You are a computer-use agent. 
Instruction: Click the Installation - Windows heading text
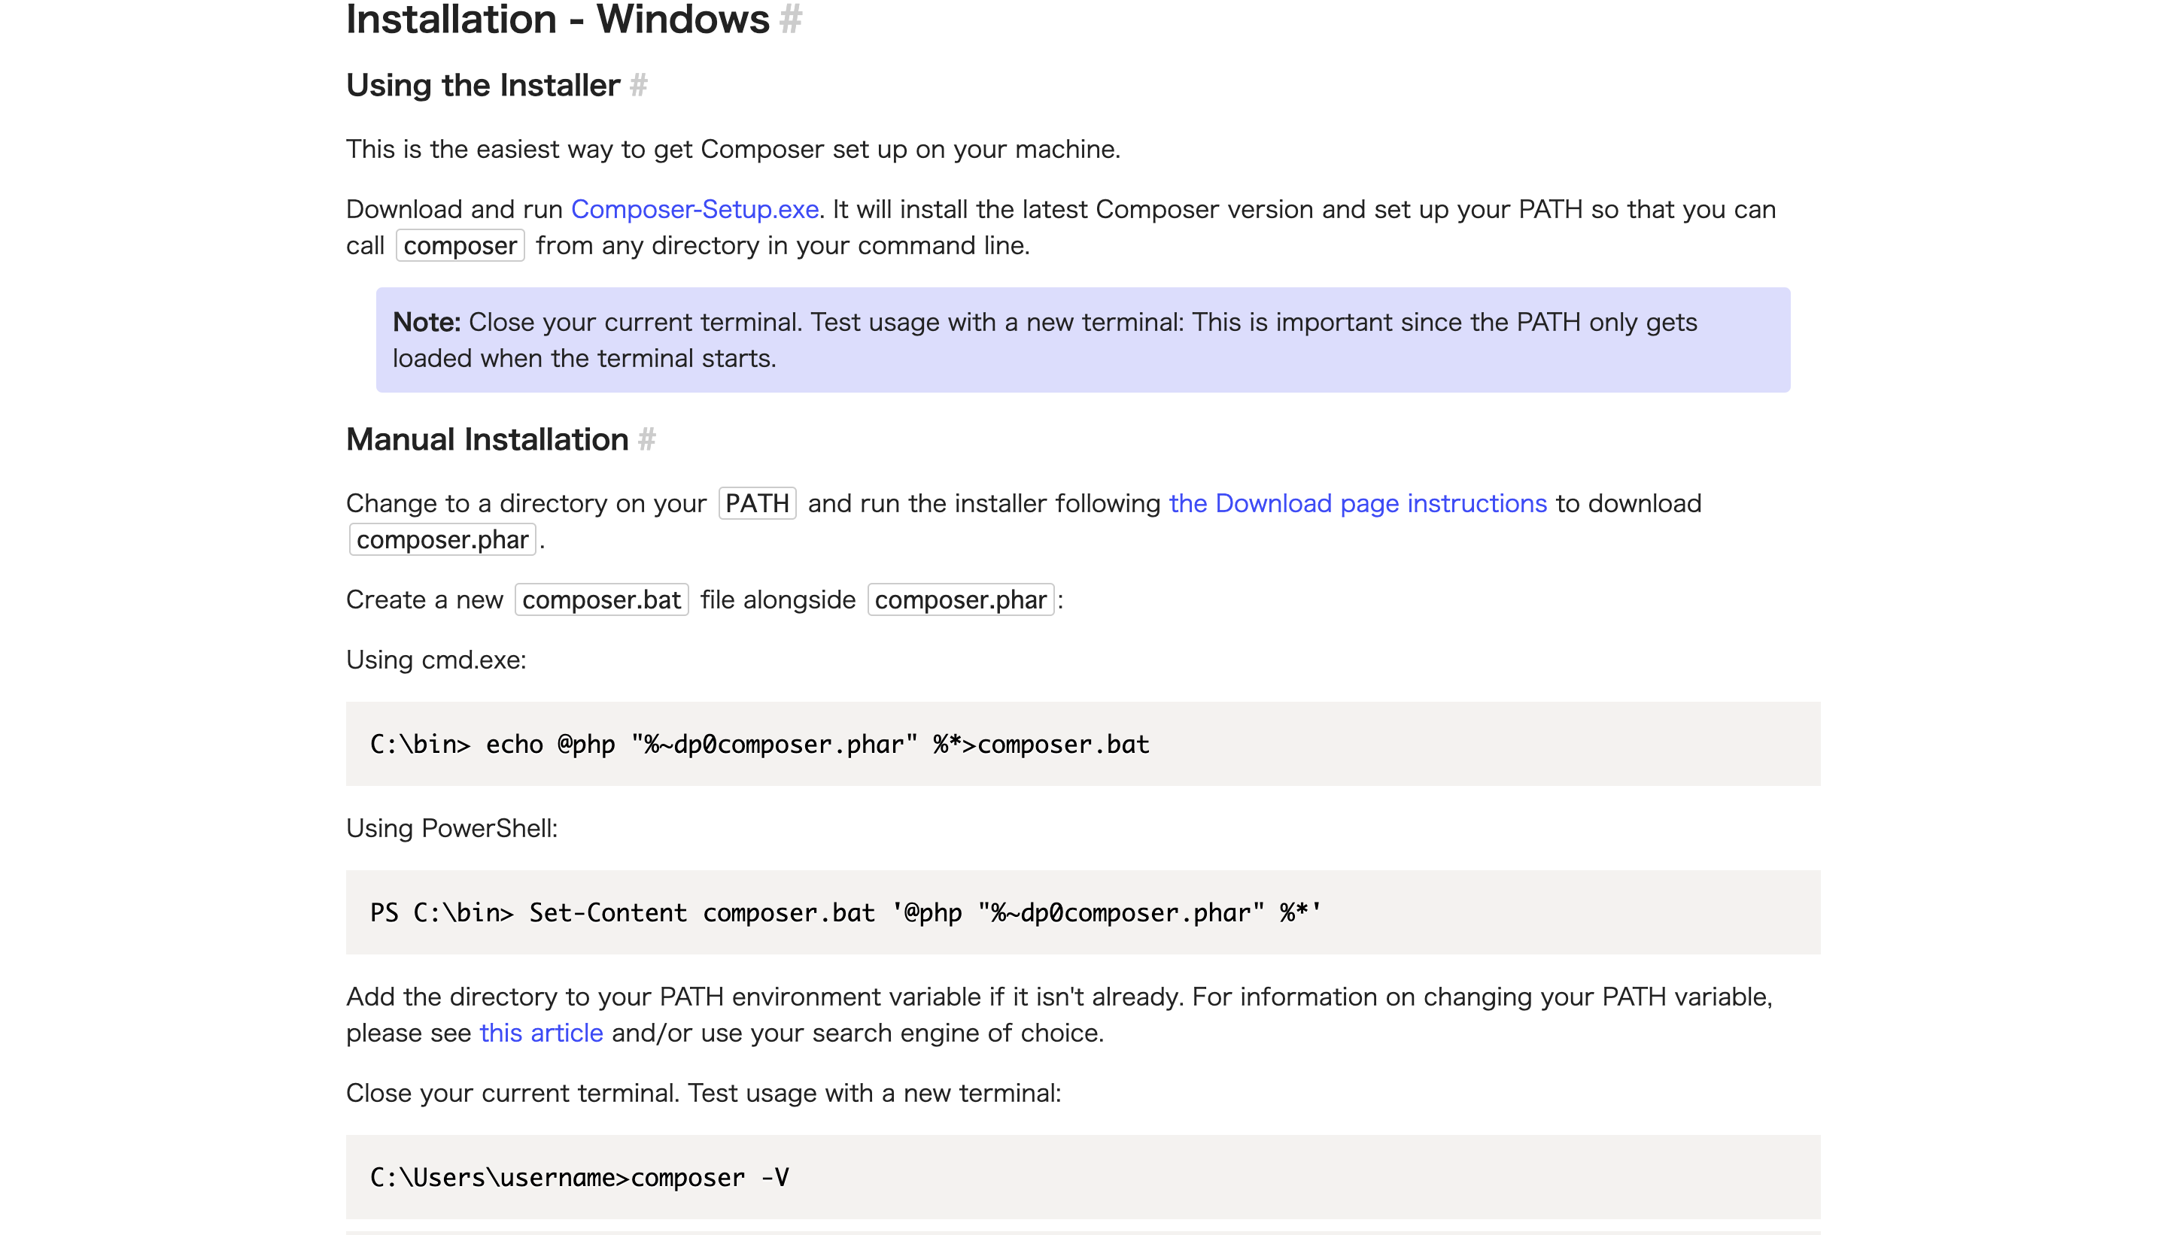click(x=558, y=19)
